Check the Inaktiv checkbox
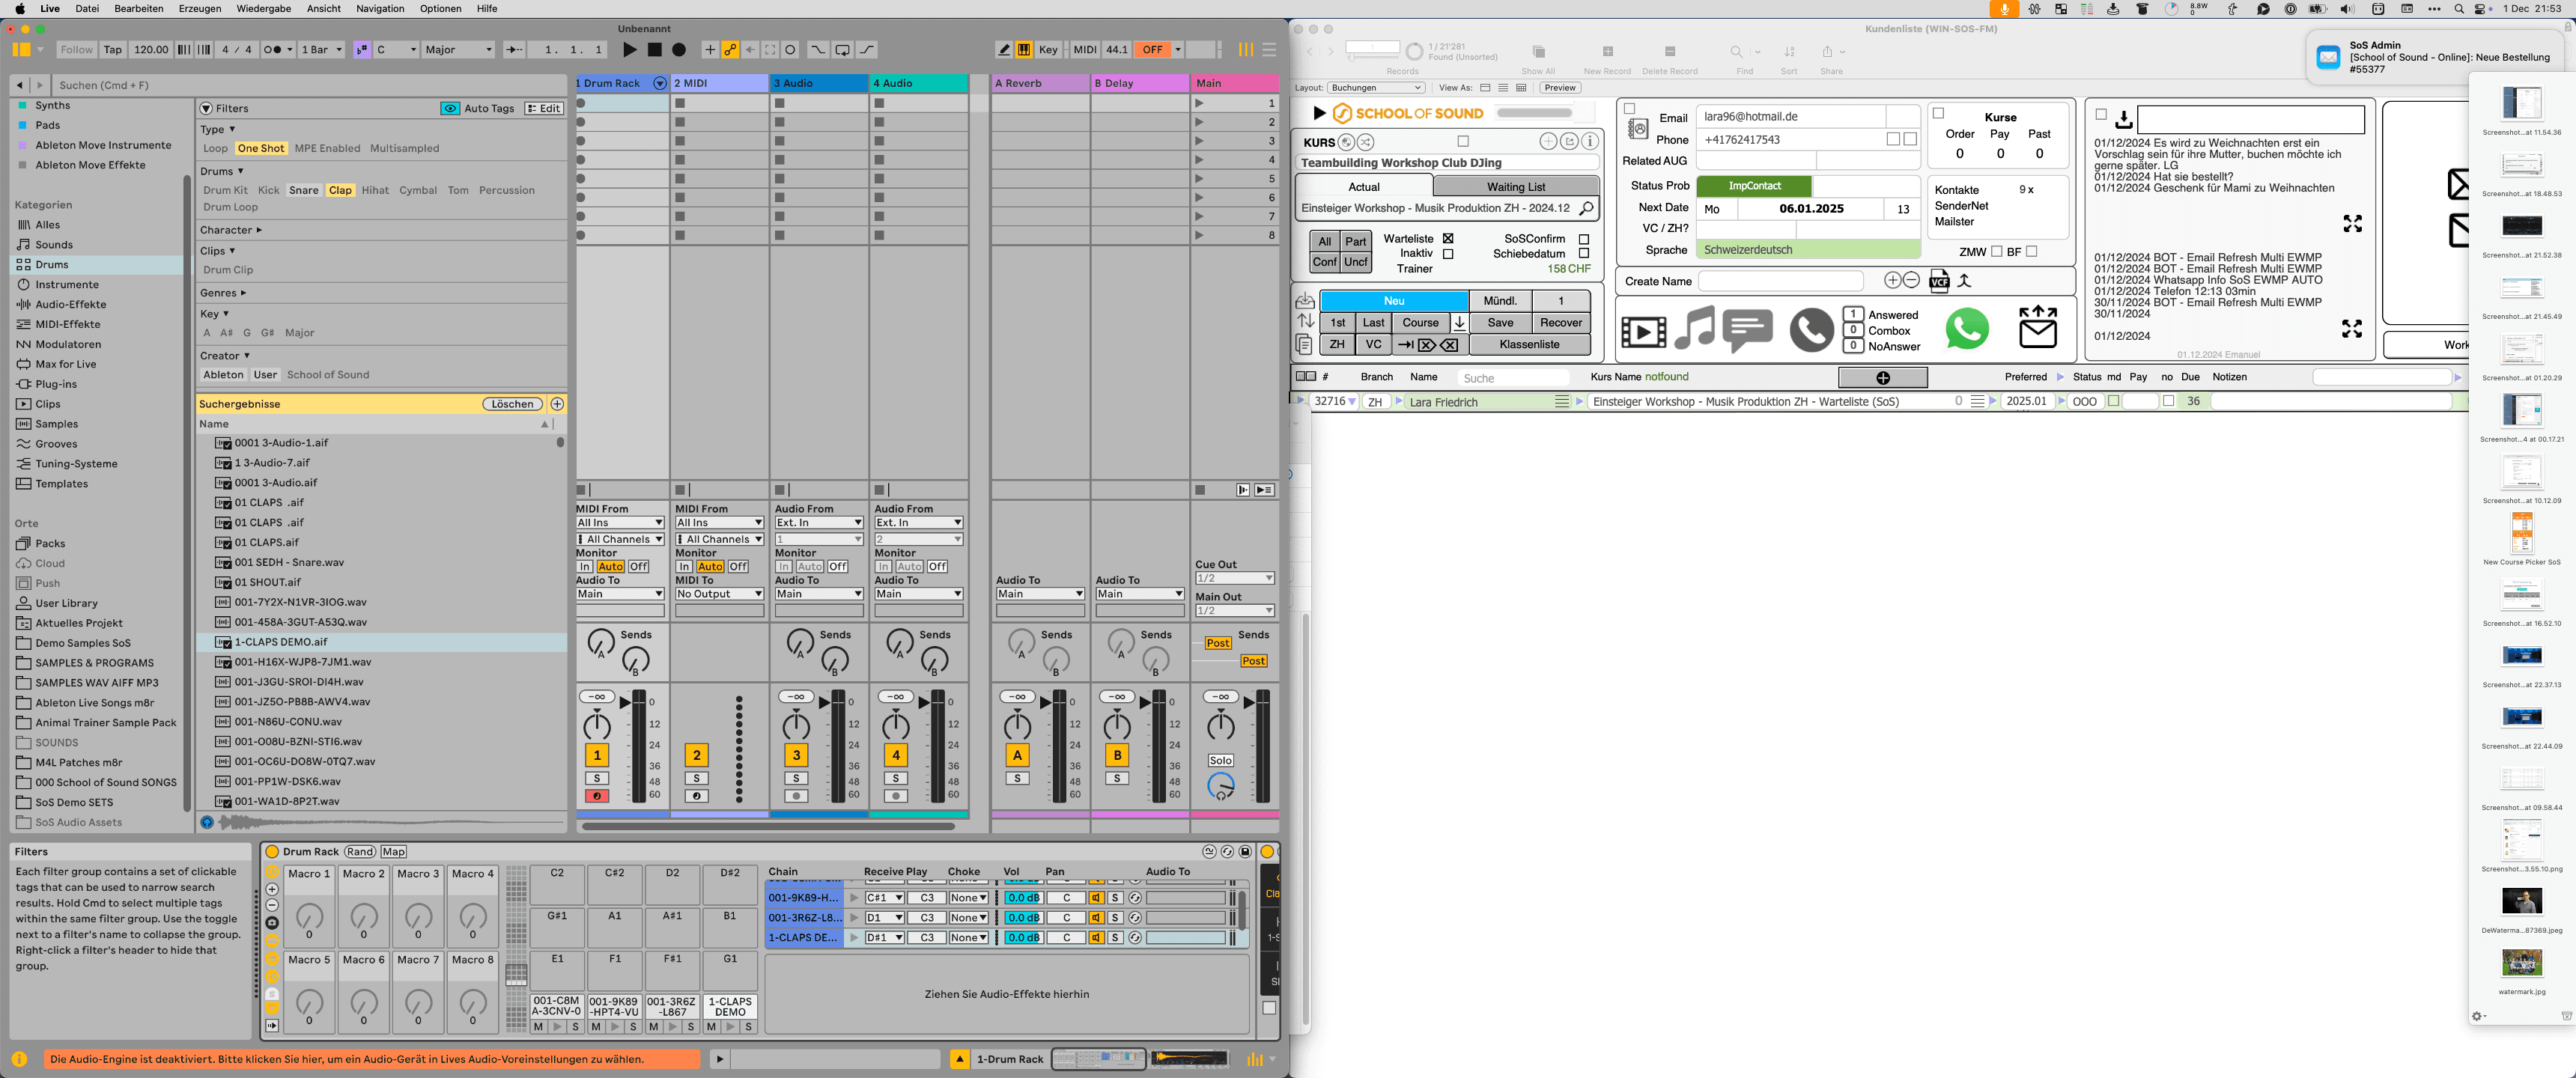The height and width of the screenshot is (1078, 2576). [x=1448, y=254]
